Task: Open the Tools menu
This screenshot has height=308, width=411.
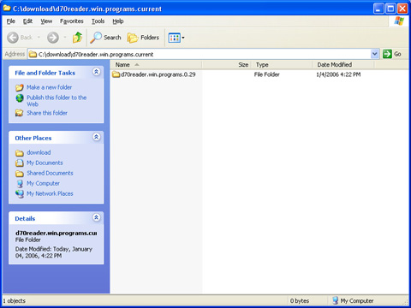Action: click(98, 21)
